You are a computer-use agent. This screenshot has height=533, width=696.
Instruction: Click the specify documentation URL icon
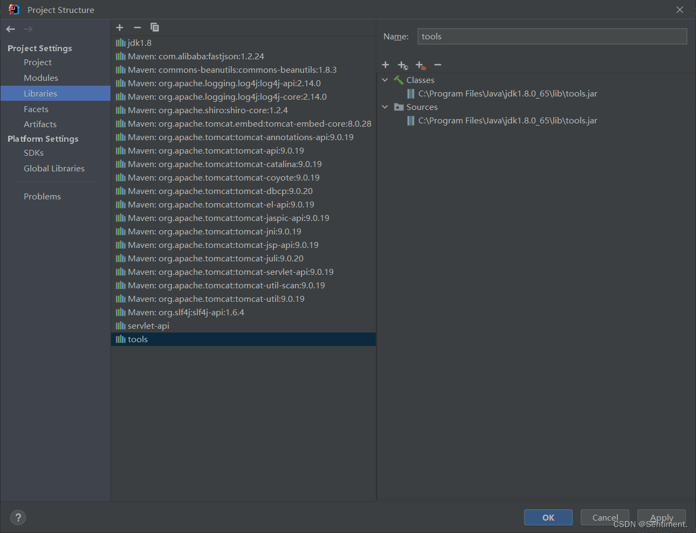tap(403, 65)
